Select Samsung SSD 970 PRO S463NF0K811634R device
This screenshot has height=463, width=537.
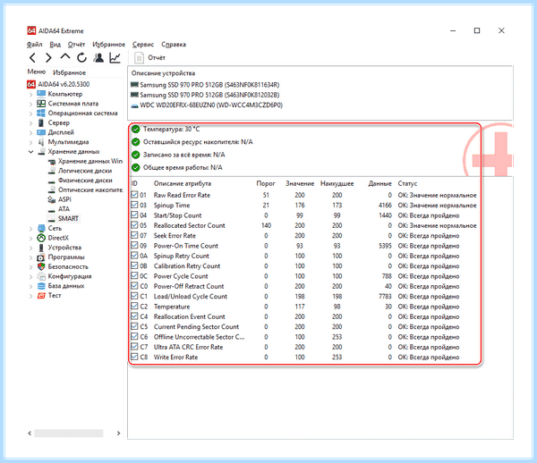[x=209, y=85]
